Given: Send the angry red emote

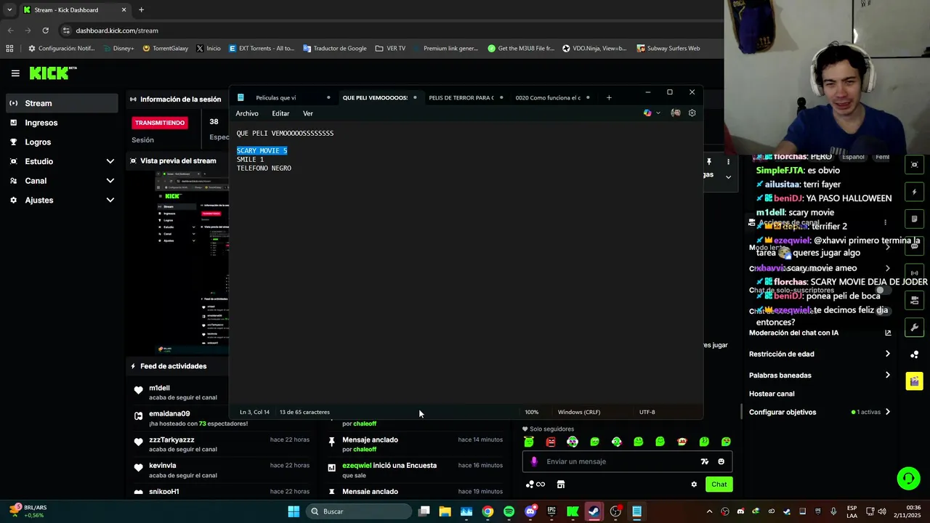Looking at the screenshot, I should click(551, 442).
